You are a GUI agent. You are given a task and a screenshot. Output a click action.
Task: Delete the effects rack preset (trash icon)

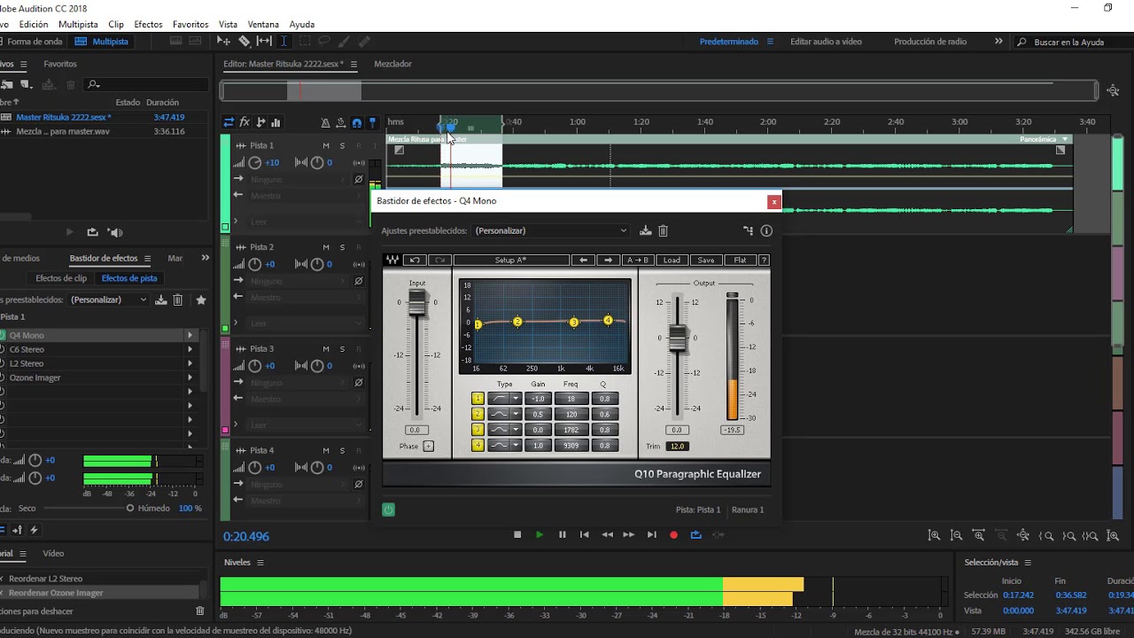[x=663, y=230]
